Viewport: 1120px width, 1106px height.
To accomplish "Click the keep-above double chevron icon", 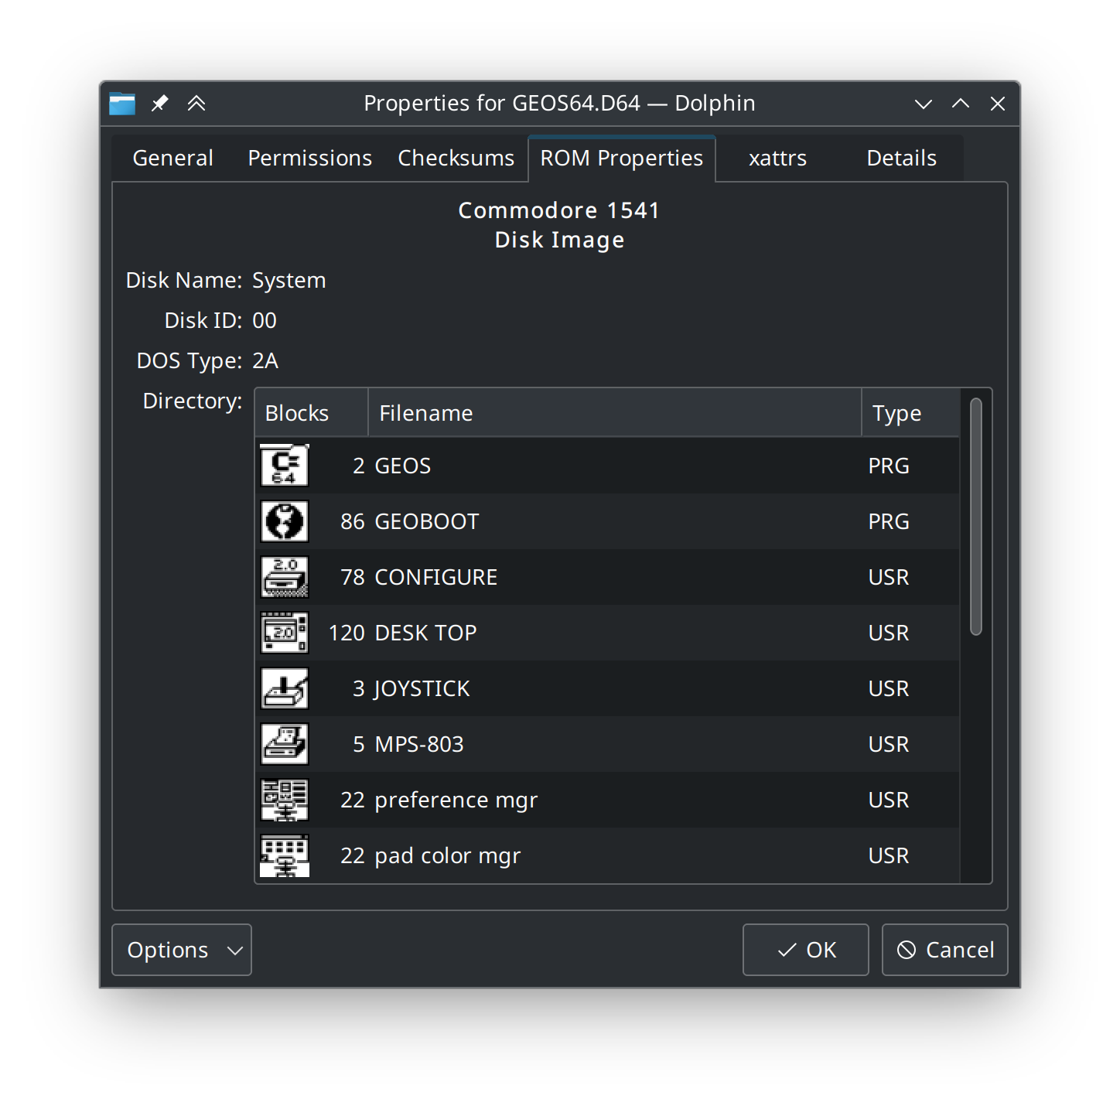I will click(x=196, y=103).
